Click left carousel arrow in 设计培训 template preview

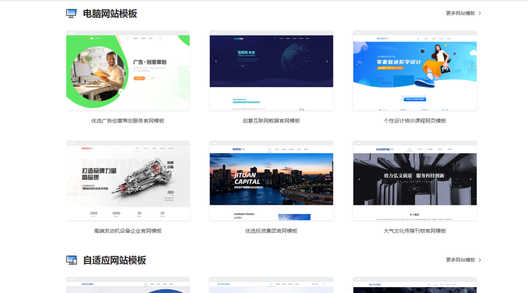click(x=357, y=64)
